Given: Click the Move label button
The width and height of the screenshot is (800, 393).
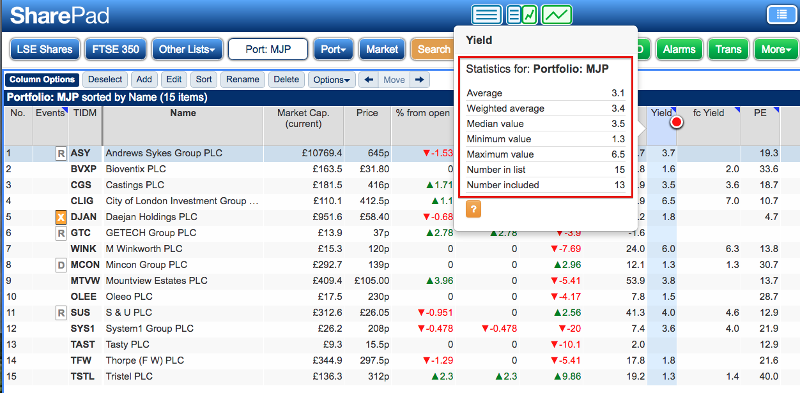Looking at the screenshot, I should coord(394,80).
